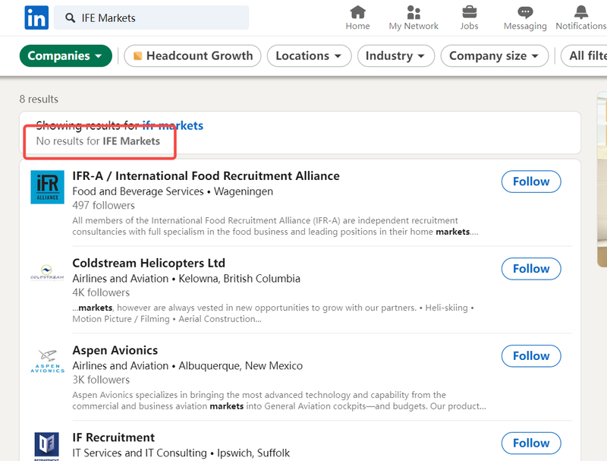The image size is (607, 461).
Task: Click the search magnifier icon
Action: [x=70, y=17]
